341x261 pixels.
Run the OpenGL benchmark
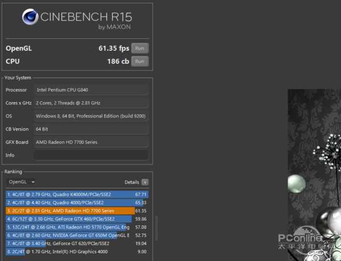(x=140, y=48)
